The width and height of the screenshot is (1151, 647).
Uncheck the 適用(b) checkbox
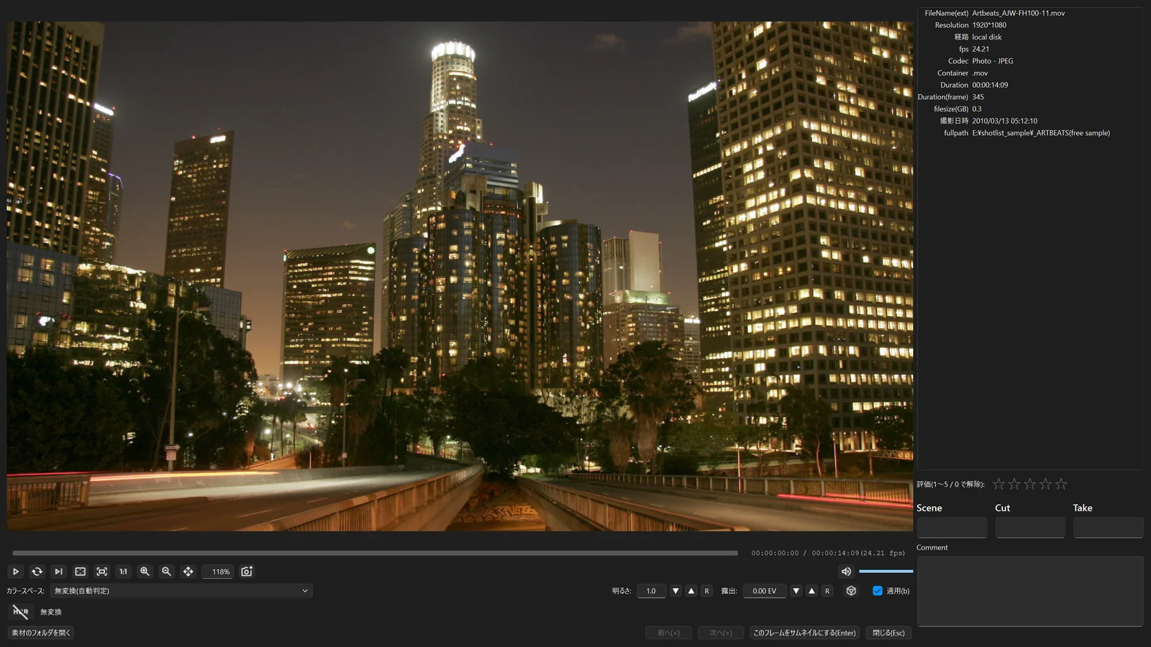tap(877, 591)
